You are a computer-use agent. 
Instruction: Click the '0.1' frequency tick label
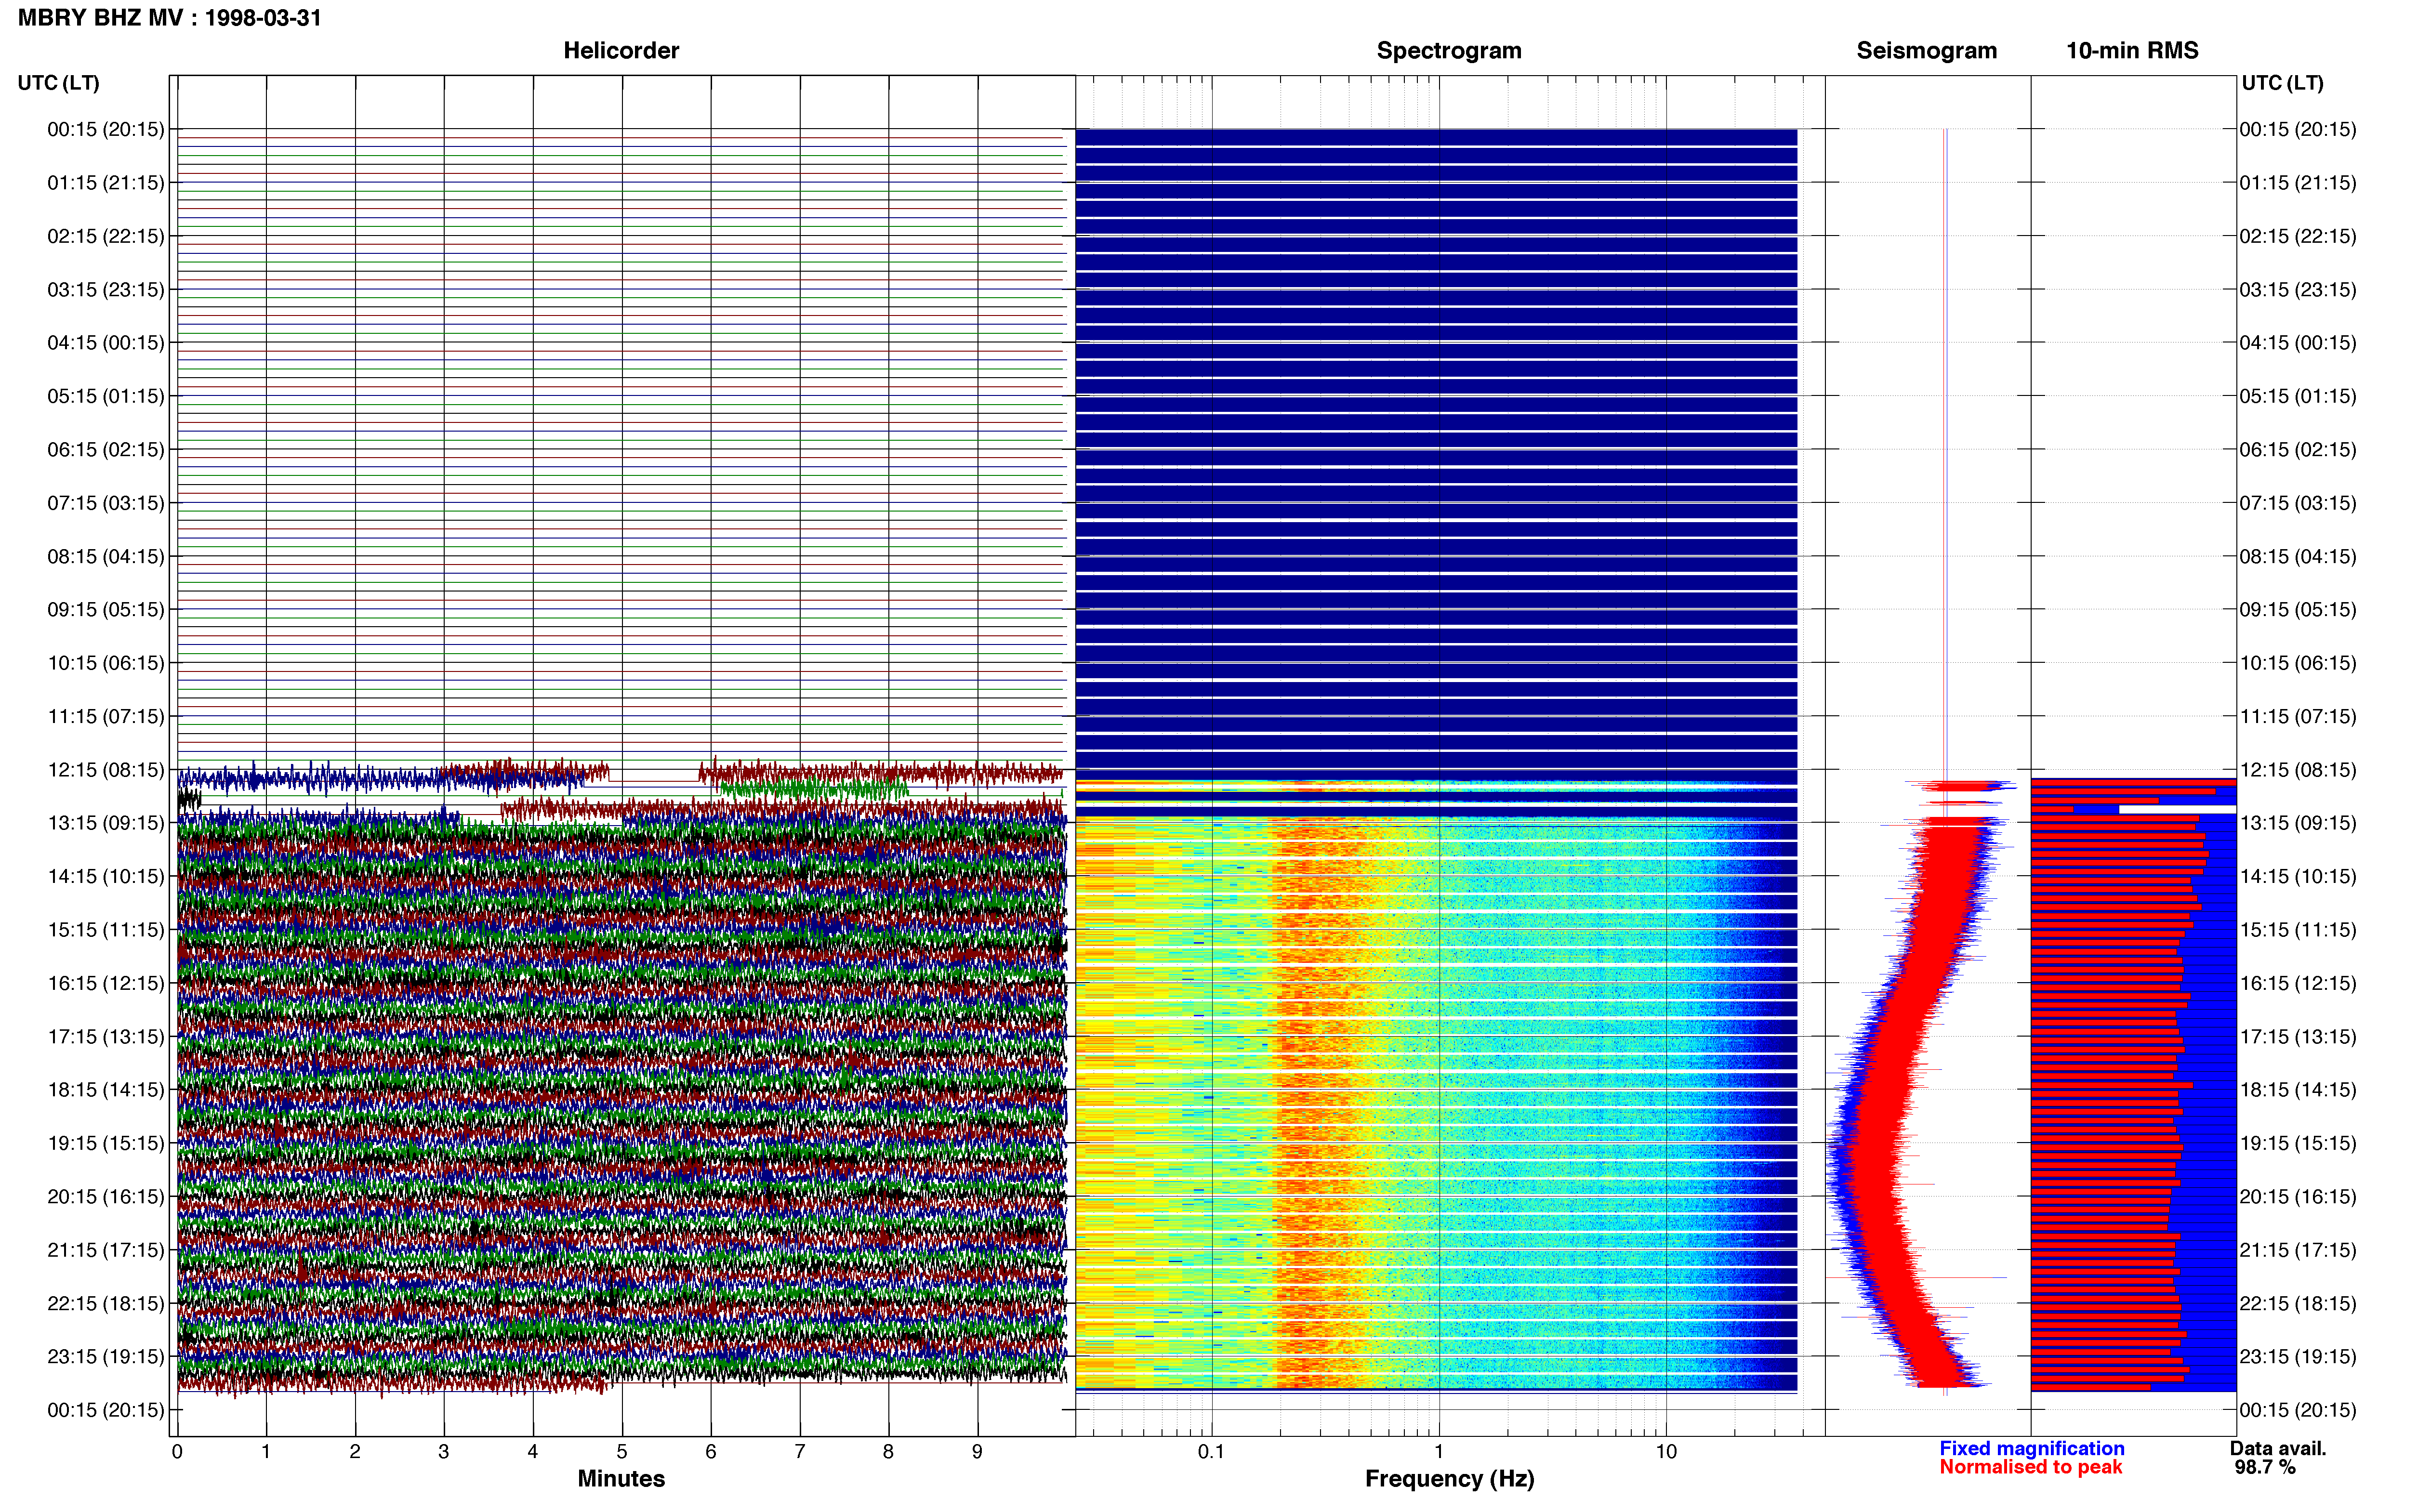pyautogui.click(x=1211, y=1452)
